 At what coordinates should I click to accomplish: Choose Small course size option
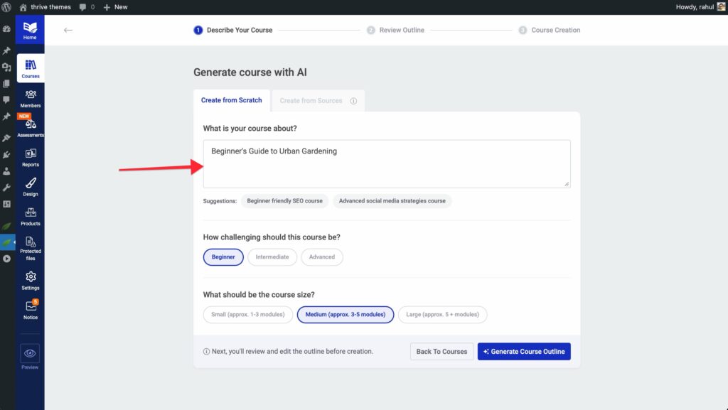(247, 314)
